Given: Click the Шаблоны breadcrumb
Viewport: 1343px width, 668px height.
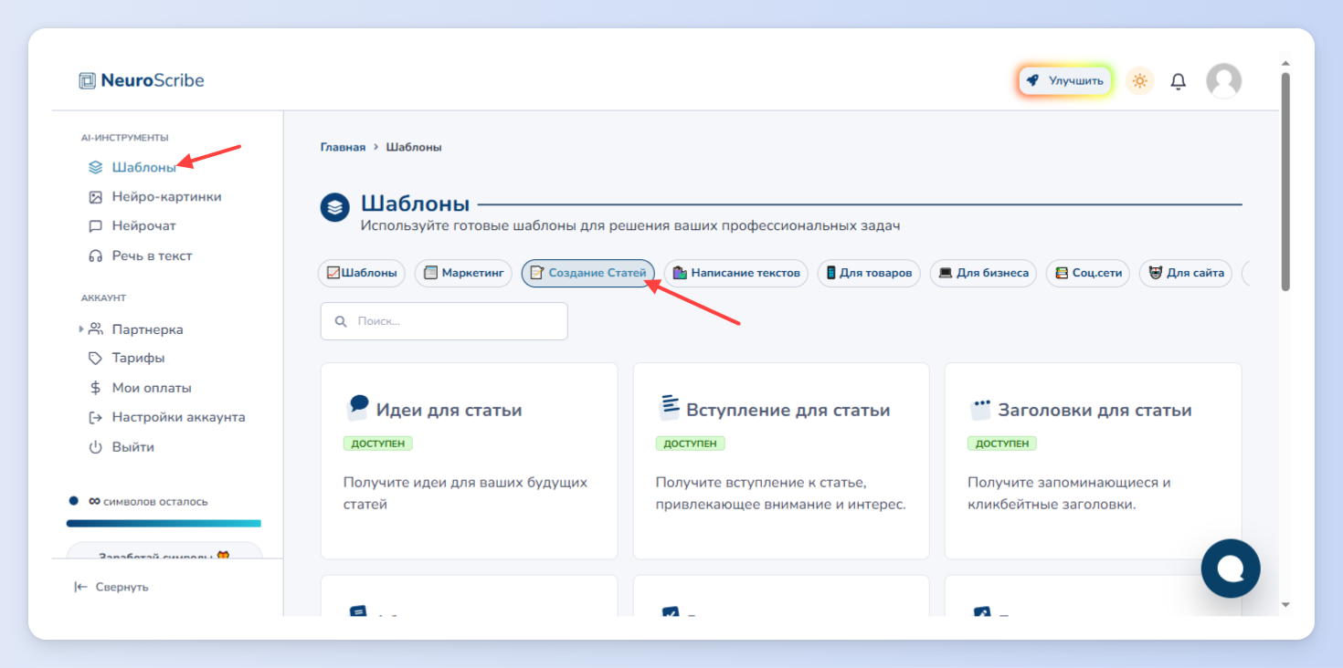Looking at the screenshot, I should (414, 147).
